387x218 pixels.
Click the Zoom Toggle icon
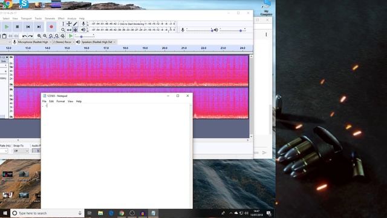coord(63,36)
